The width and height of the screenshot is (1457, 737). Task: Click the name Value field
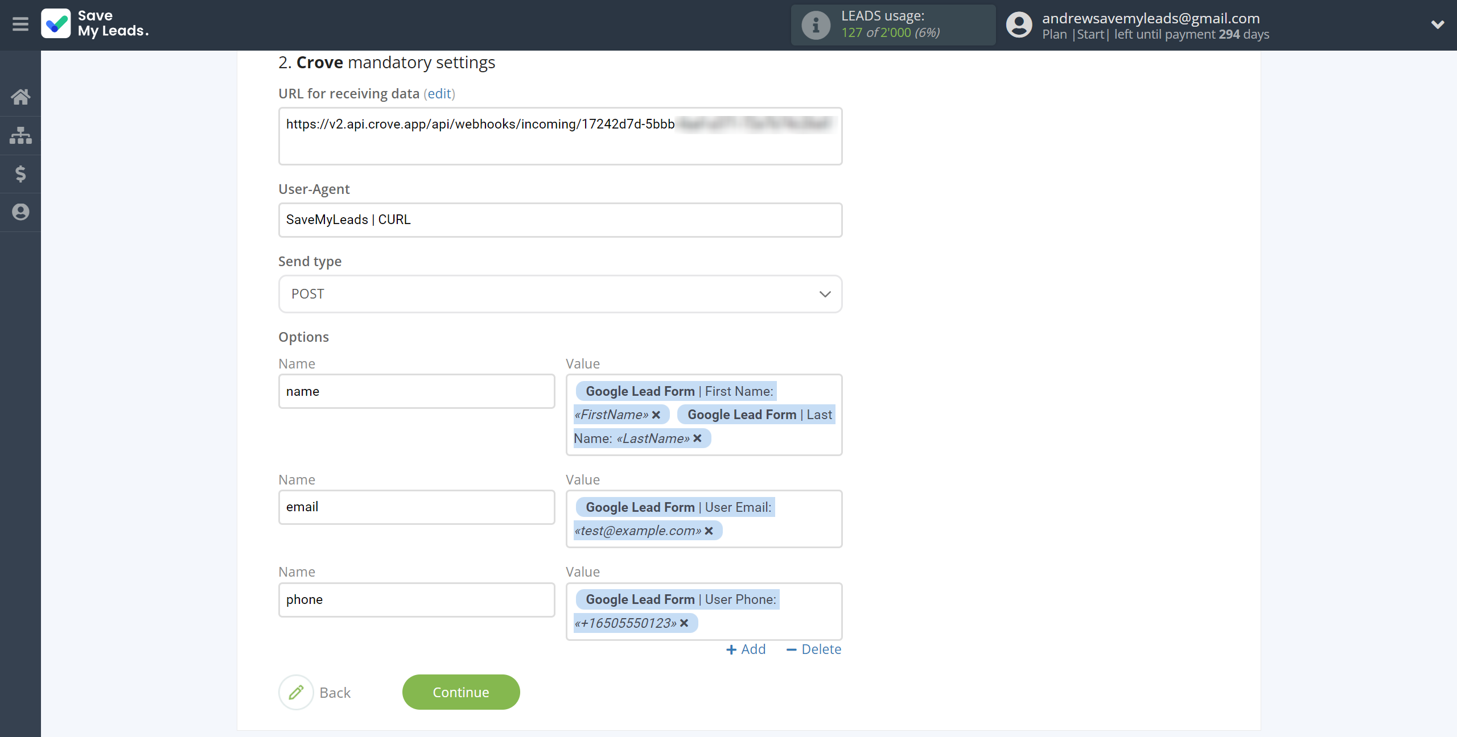[704, 415]
